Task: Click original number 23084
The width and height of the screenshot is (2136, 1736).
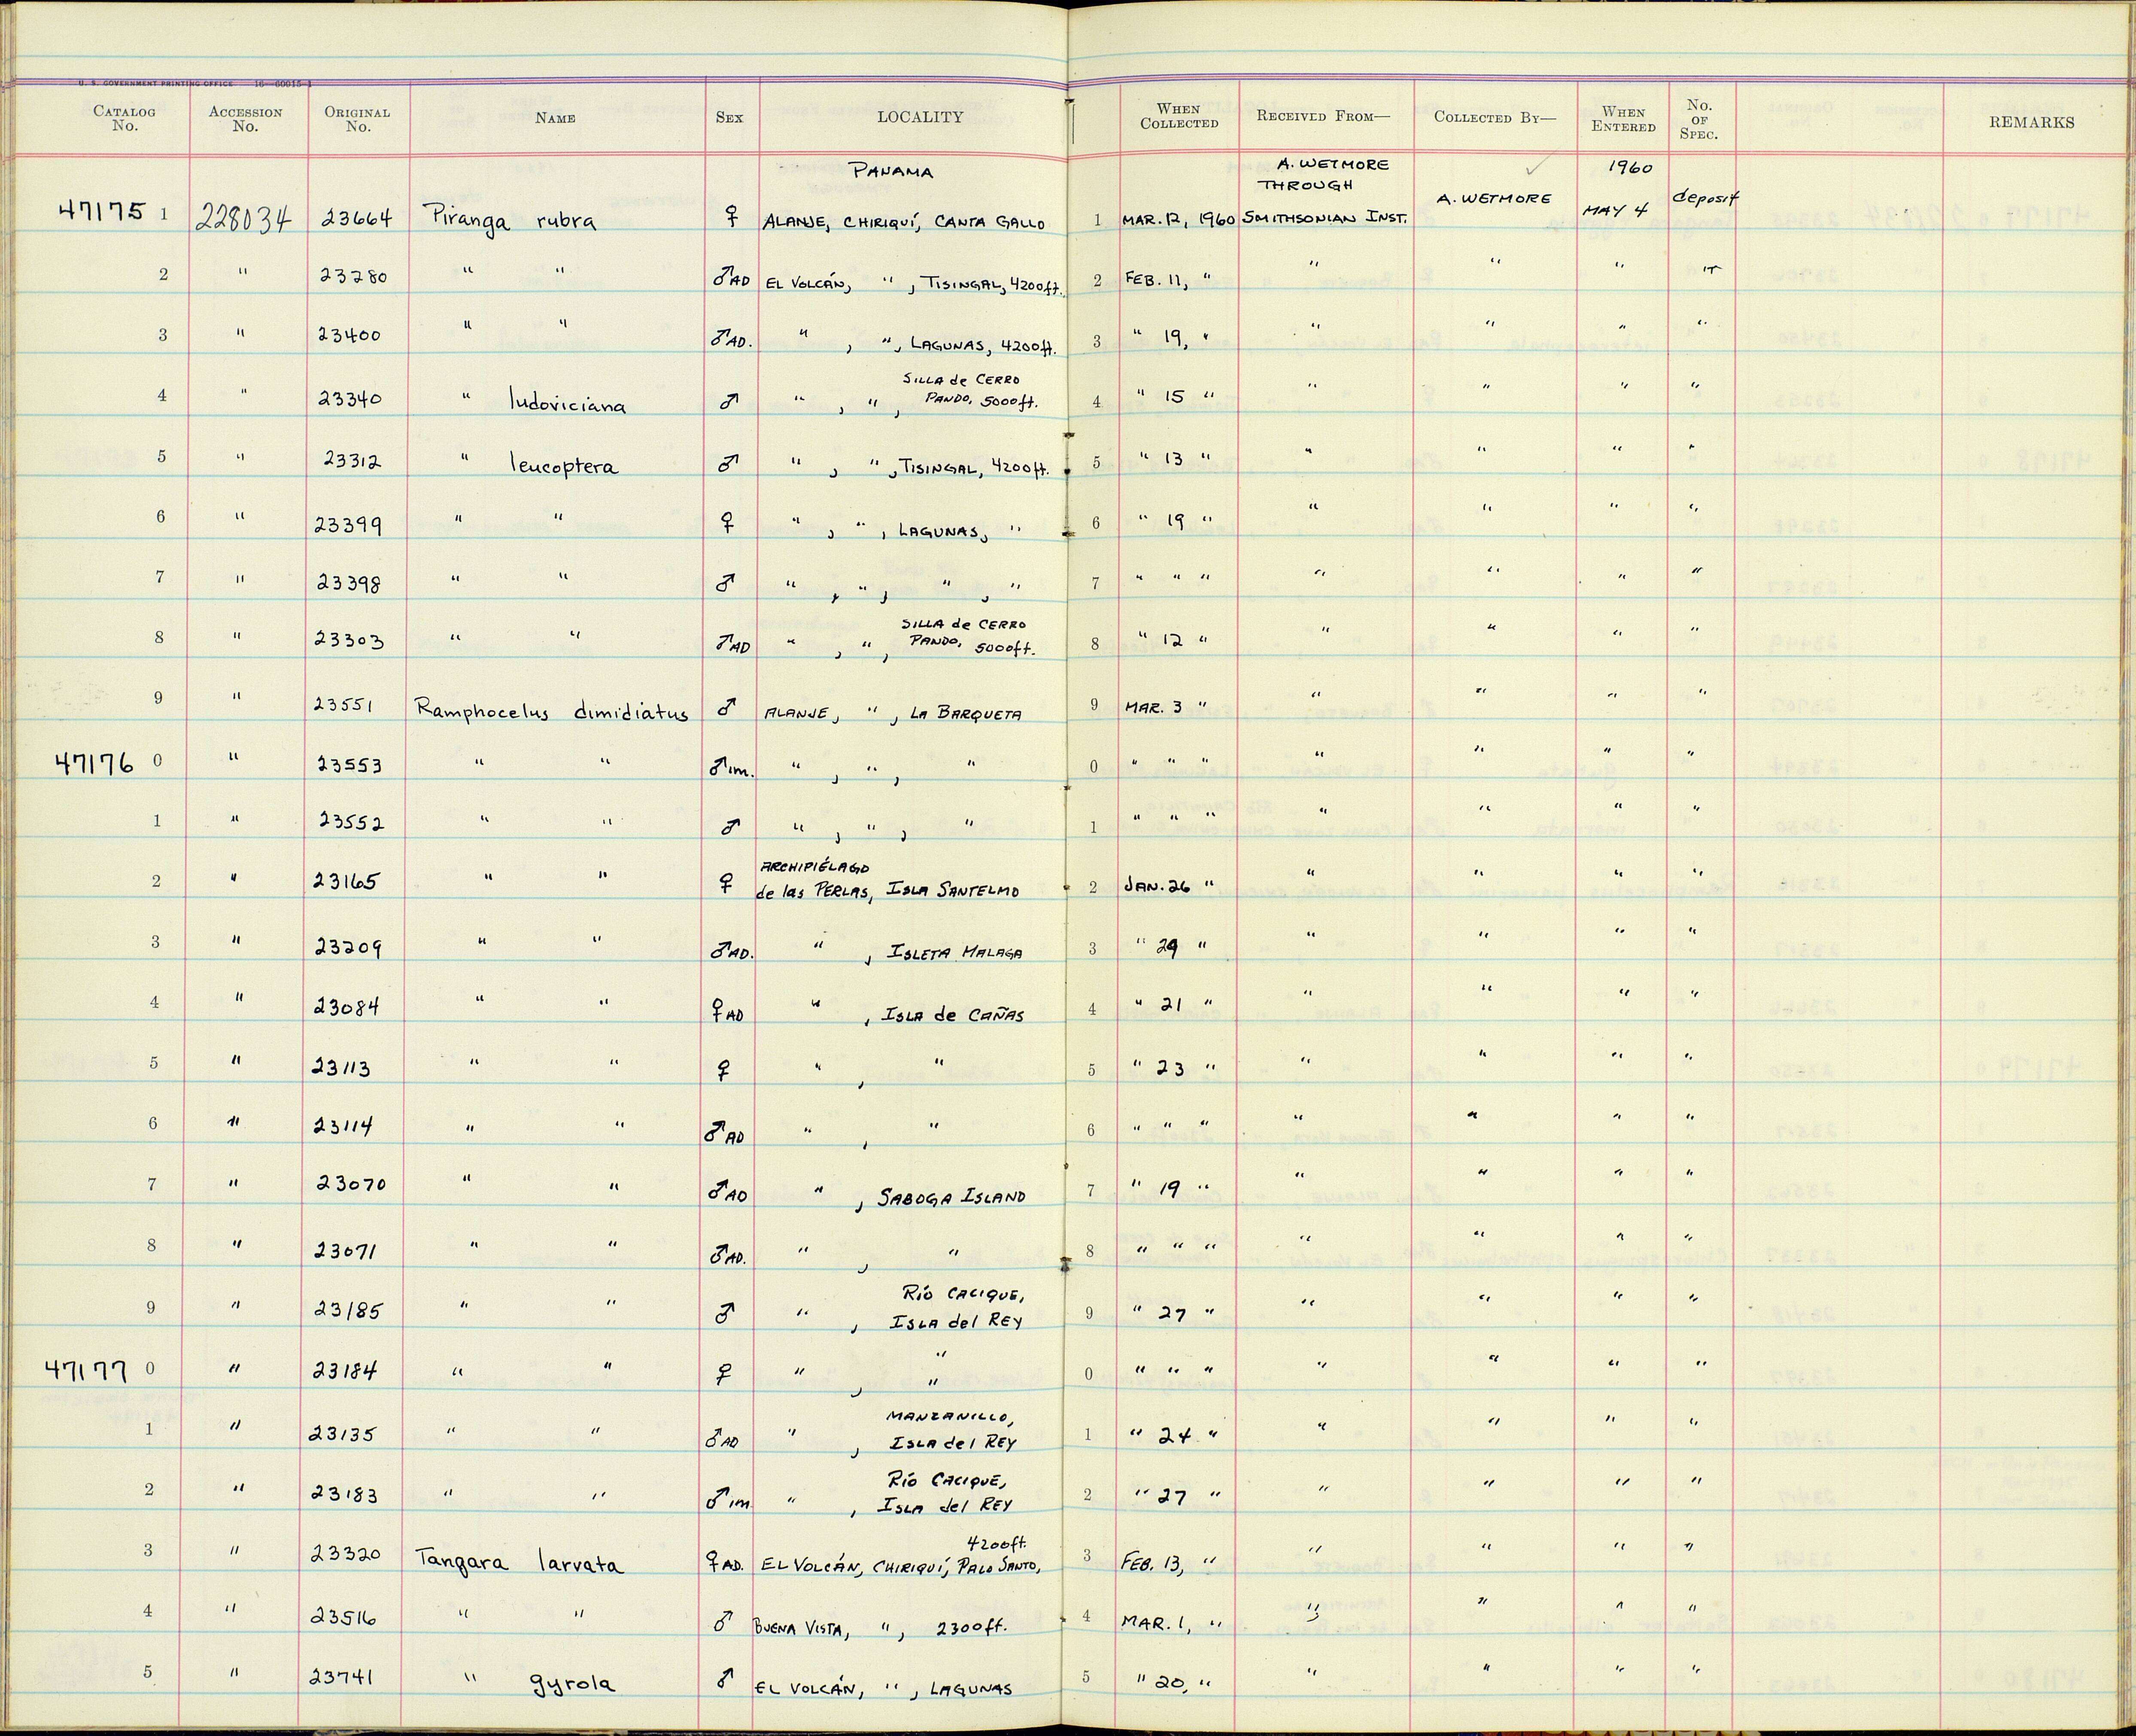Action: tap(347, 1007)
